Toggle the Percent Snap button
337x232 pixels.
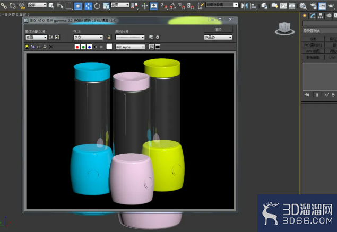click(182, 6)
